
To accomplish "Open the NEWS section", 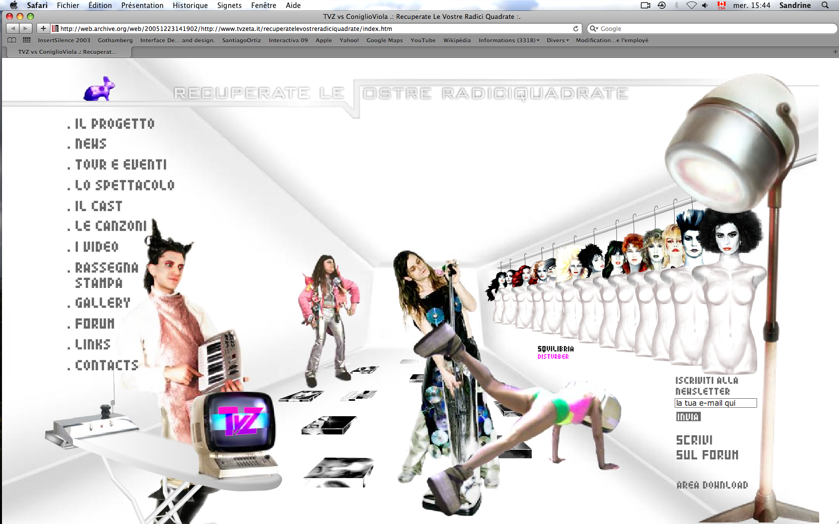I will pyautogui.click(x=90, y=144).
